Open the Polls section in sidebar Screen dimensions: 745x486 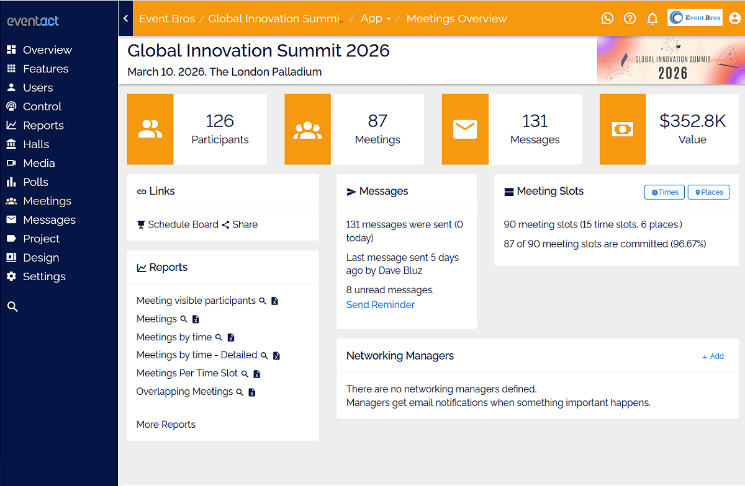pyautogui.click(x=35, y=182)
